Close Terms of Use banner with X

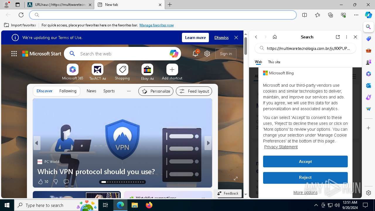(236, 38)
